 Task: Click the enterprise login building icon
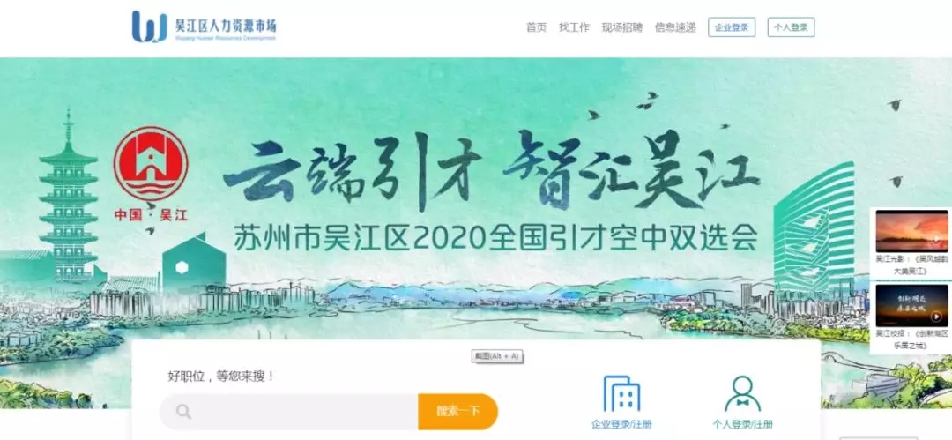[621, 394]
